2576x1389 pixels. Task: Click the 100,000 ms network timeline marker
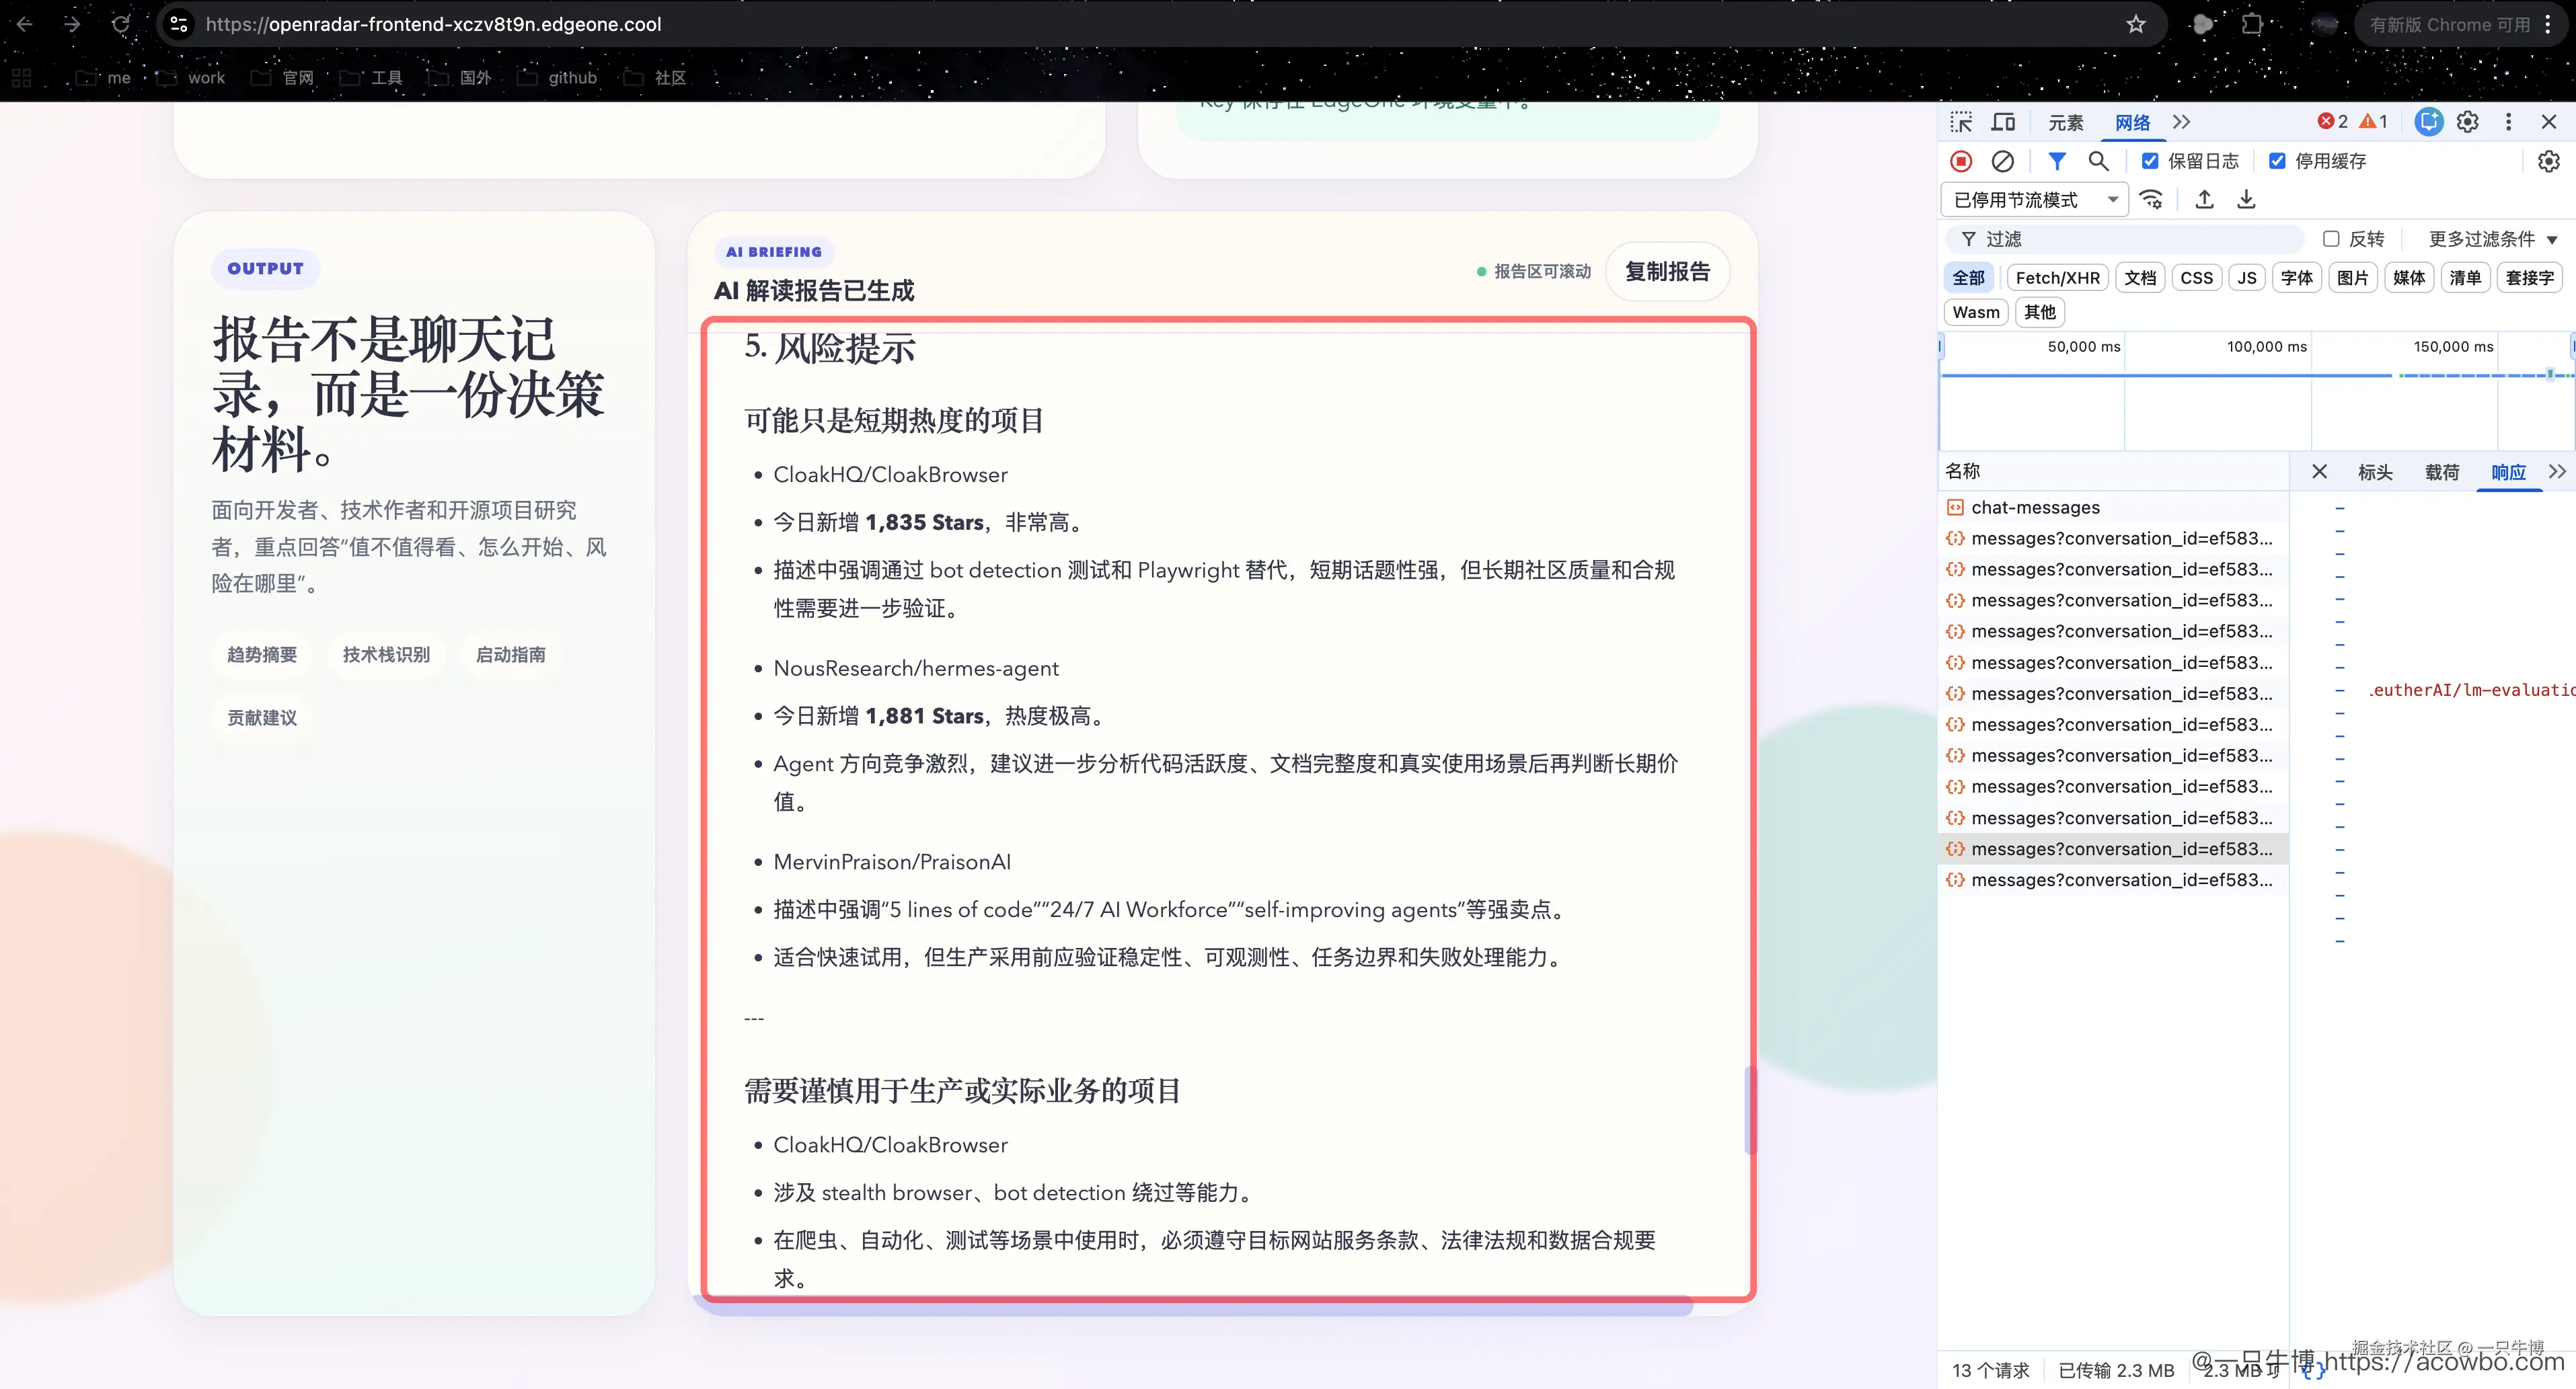[x=2266, y=347]
